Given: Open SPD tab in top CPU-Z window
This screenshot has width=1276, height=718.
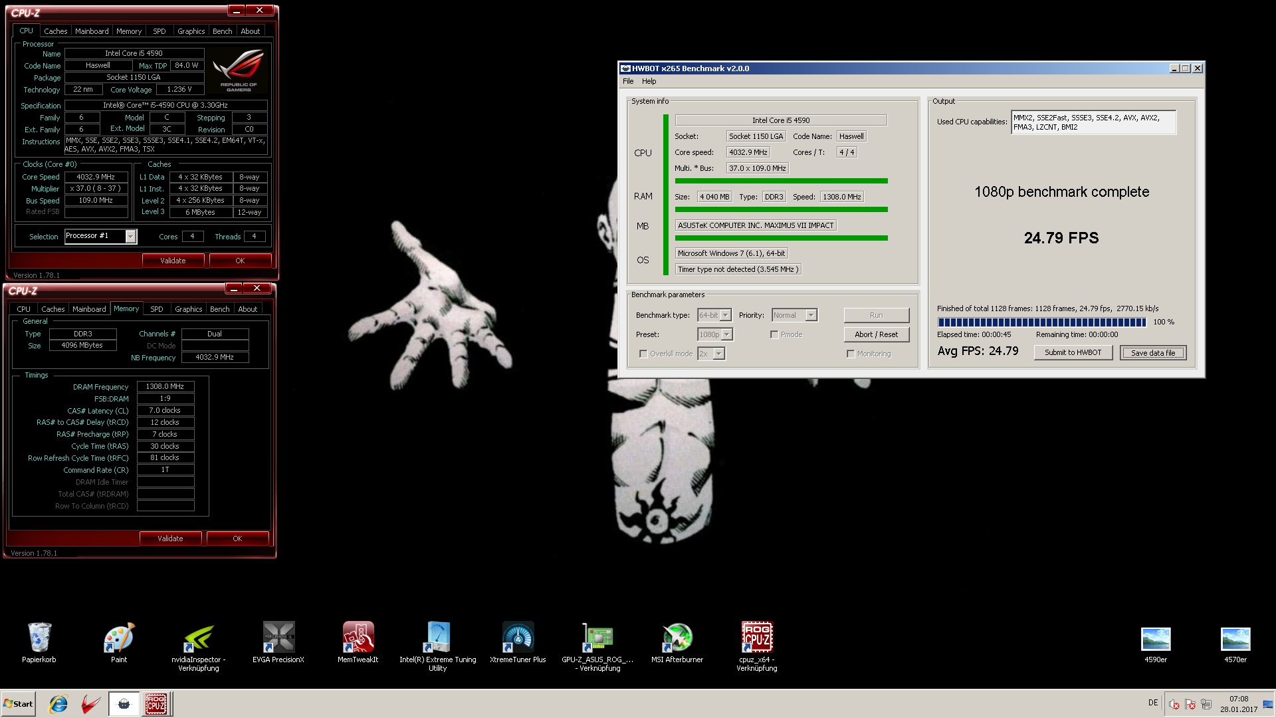Looking at the screenshot, I should tap(159, 31).
